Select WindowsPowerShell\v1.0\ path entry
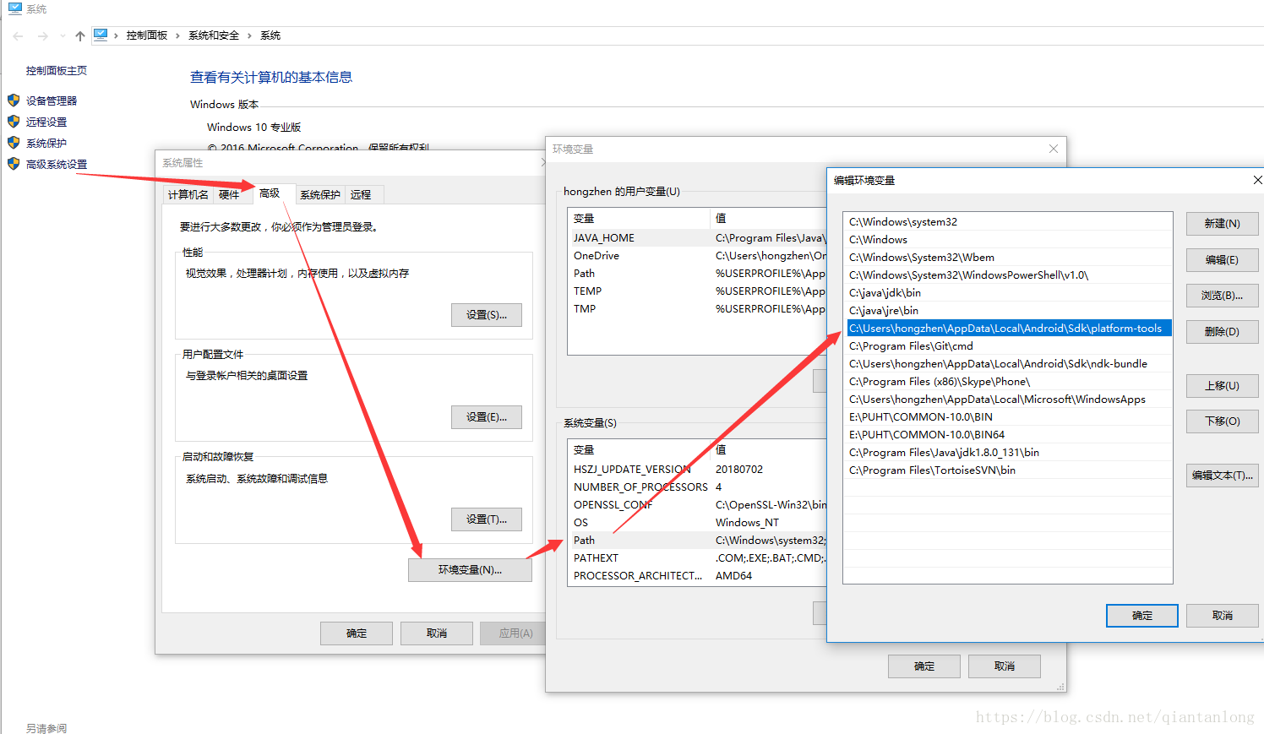 point(1008,275)
